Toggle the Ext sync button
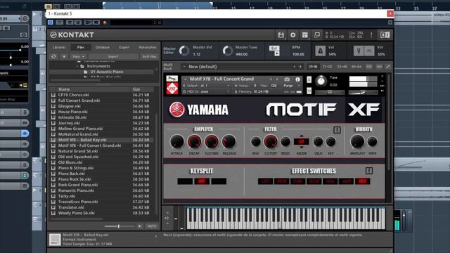The width and height of the screenshot is (450, 253). 274,48
